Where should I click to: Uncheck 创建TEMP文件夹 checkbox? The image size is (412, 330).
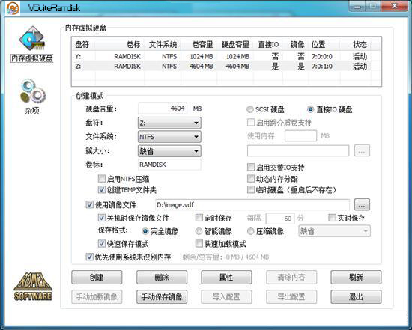pos(102,189)
